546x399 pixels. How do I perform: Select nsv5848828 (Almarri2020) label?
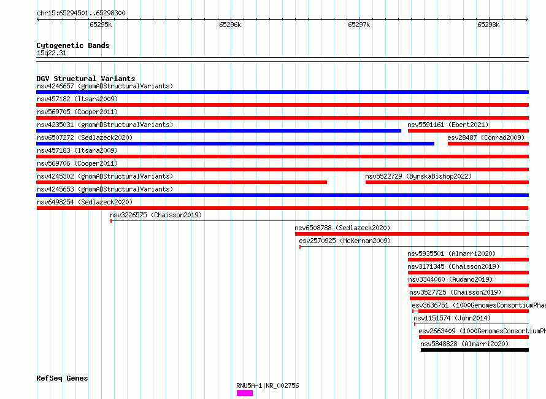[464, 344]
